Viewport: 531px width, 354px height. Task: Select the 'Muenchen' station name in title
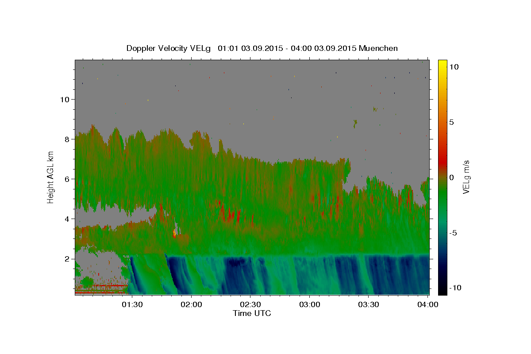[x=378, y=48]
